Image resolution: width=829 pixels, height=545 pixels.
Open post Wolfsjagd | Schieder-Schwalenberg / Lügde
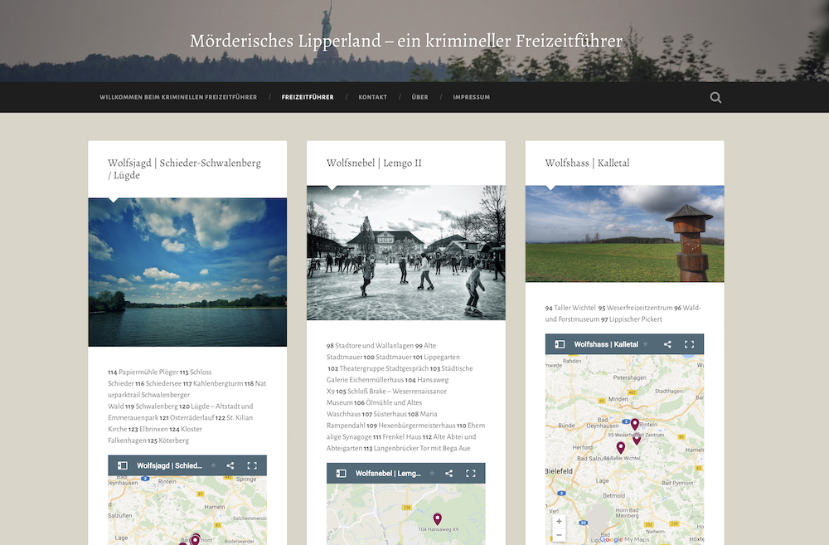click(185, 168)
